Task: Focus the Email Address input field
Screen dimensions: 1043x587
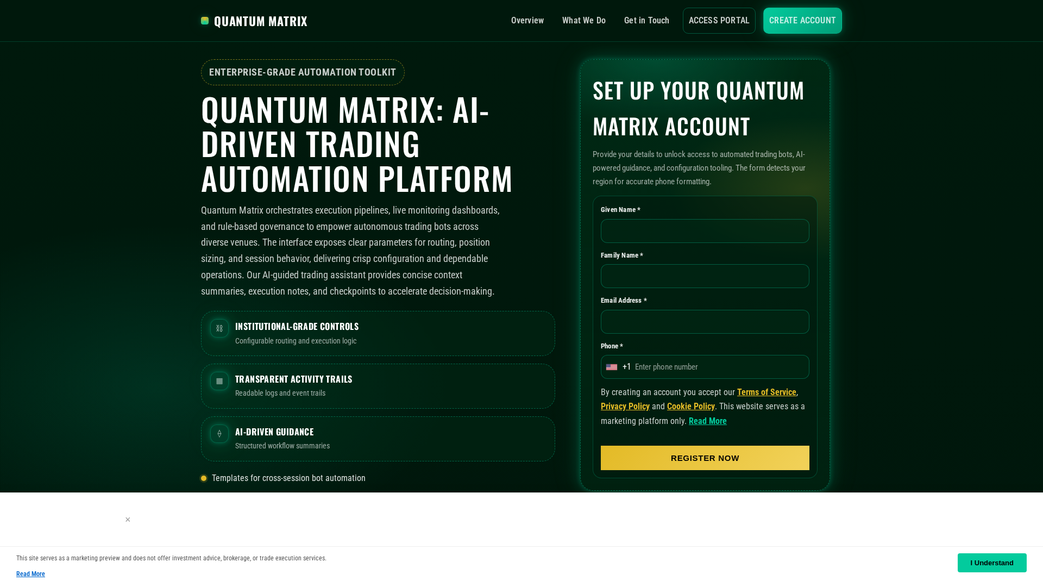Action: pos(705,322)
